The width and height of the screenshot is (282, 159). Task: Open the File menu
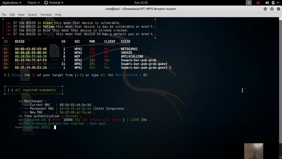(4, 15)
